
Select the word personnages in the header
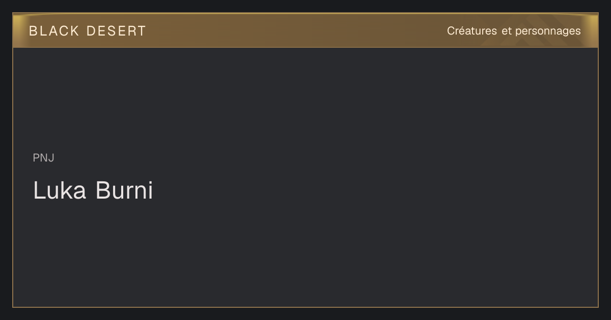tap(548, 31)
